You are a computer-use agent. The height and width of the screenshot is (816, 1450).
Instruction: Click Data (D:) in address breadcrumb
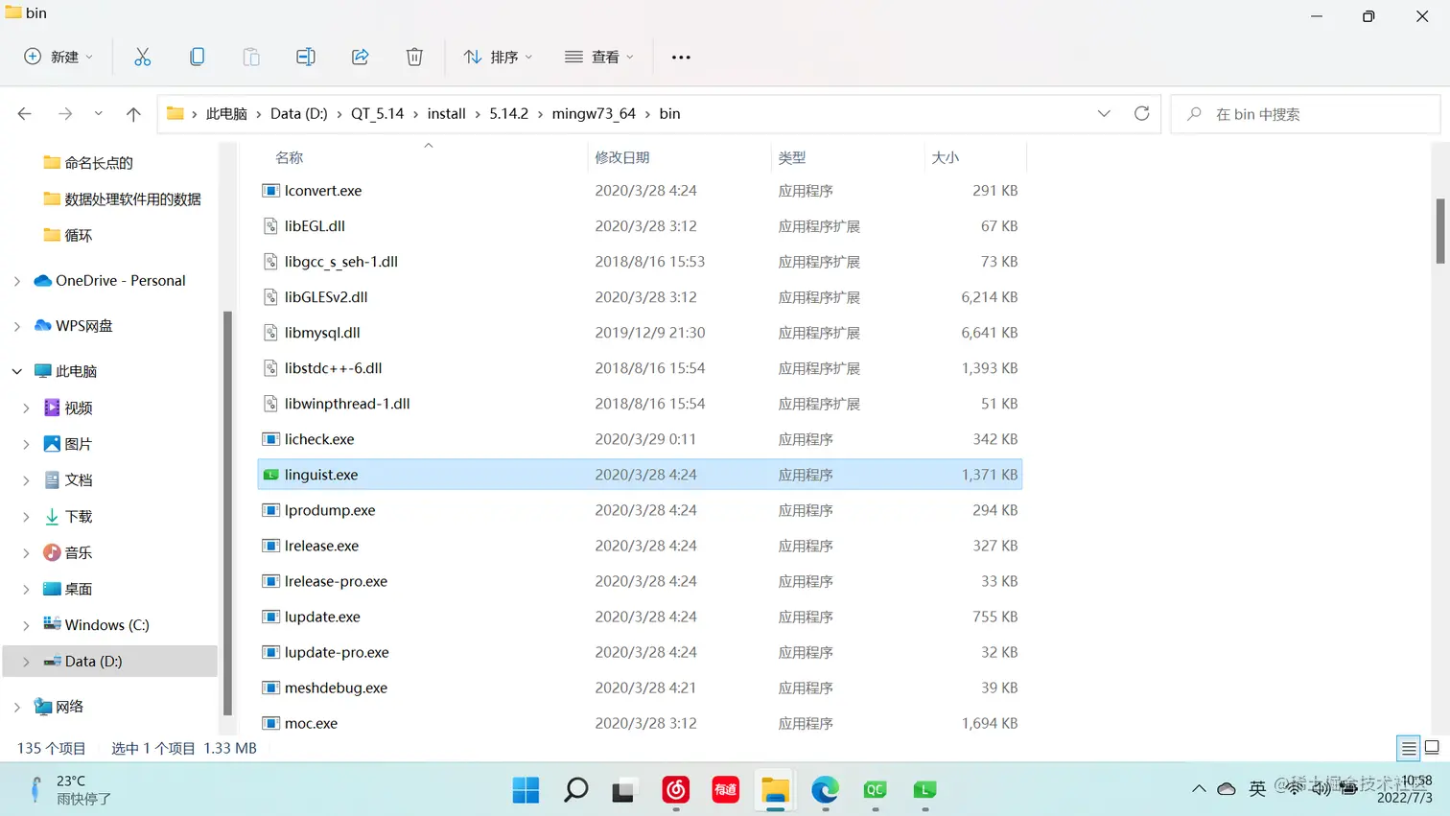pyautogui.click(x=299, y=113)
